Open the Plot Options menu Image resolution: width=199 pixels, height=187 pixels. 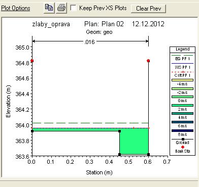tap(15, 8)
